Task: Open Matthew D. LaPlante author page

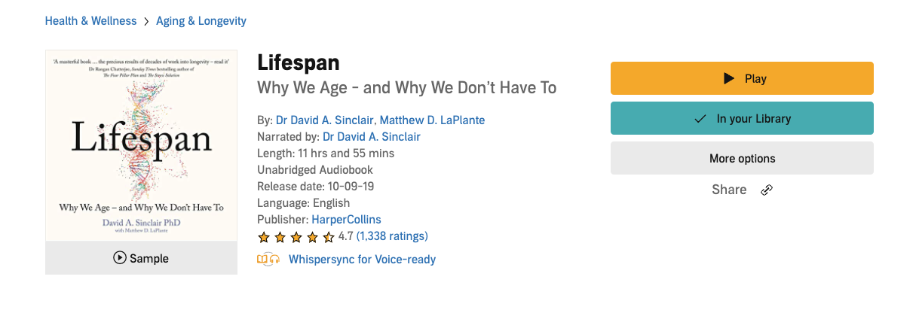Action: coord(432,120)
